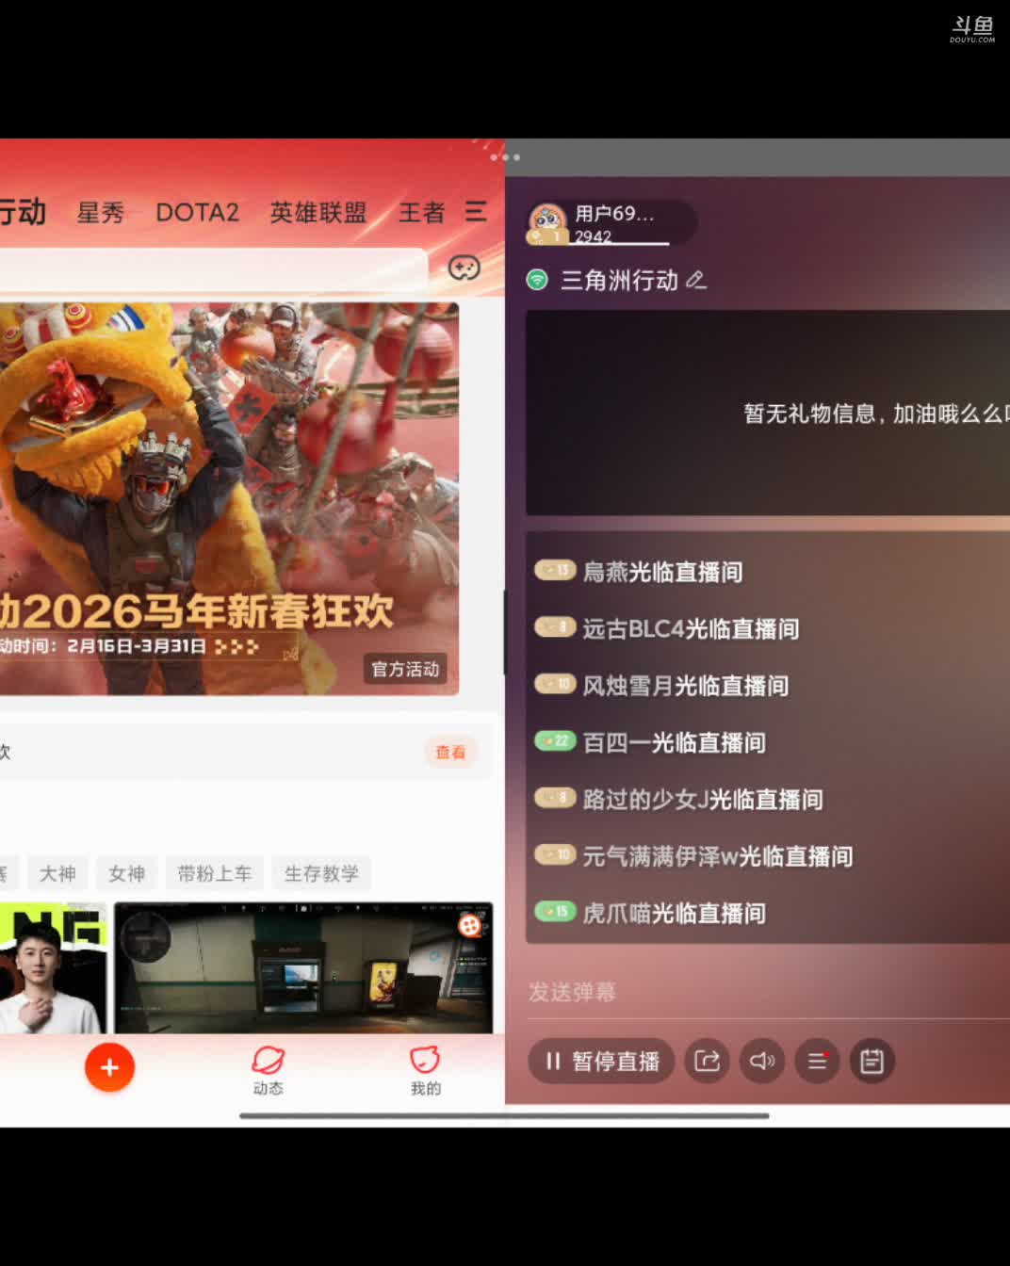Click the 查看 button
1010x1266 pixels.
(450, 752)
